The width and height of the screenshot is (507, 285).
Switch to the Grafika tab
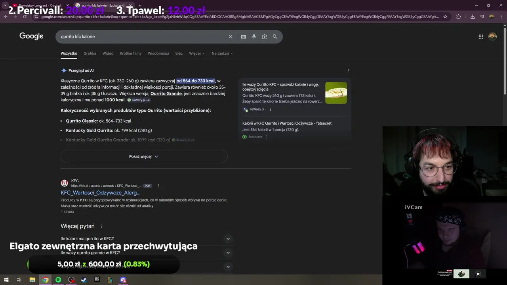(x=90, y=53)
